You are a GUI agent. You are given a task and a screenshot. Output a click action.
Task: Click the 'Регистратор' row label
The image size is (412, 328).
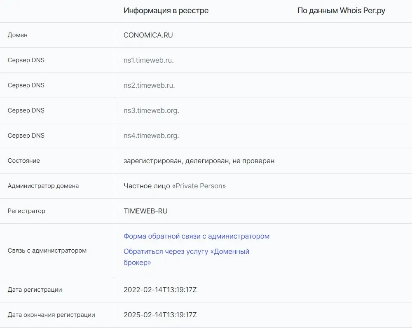(26, 211)
